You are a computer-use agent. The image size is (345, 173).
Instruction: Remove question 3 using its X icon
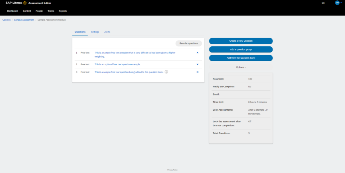[x=197, y=72]
